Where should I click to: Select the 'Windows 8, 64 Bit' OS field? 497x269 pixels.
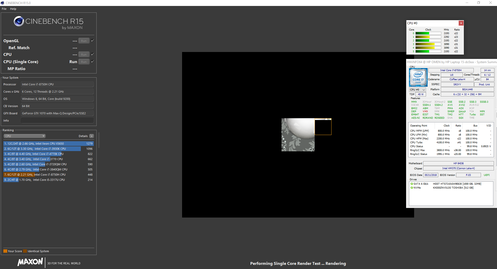57,99
